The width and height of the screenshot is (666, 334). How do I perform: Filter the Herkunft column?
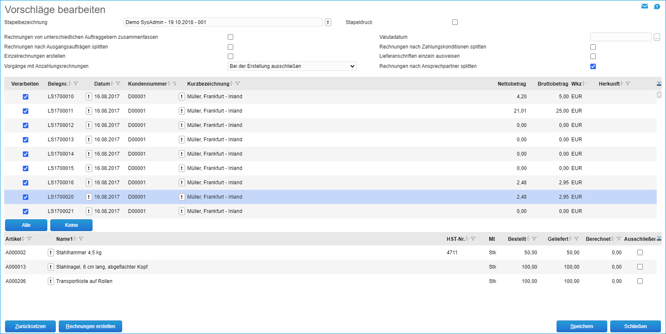coord(628,84)
